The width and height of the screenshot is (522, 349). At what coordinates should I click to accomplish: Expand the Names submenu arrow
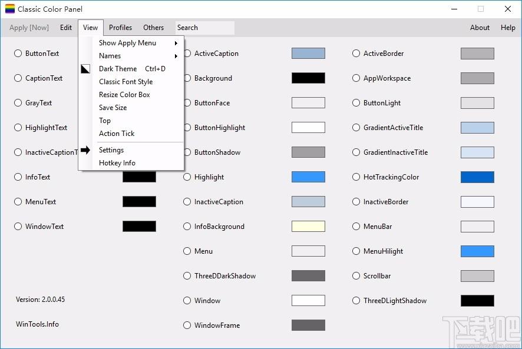coord(176,56)
